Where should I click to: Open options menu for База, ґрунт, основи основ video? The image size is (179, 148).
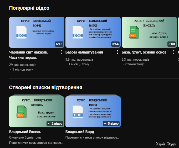(x=174, y=52)
